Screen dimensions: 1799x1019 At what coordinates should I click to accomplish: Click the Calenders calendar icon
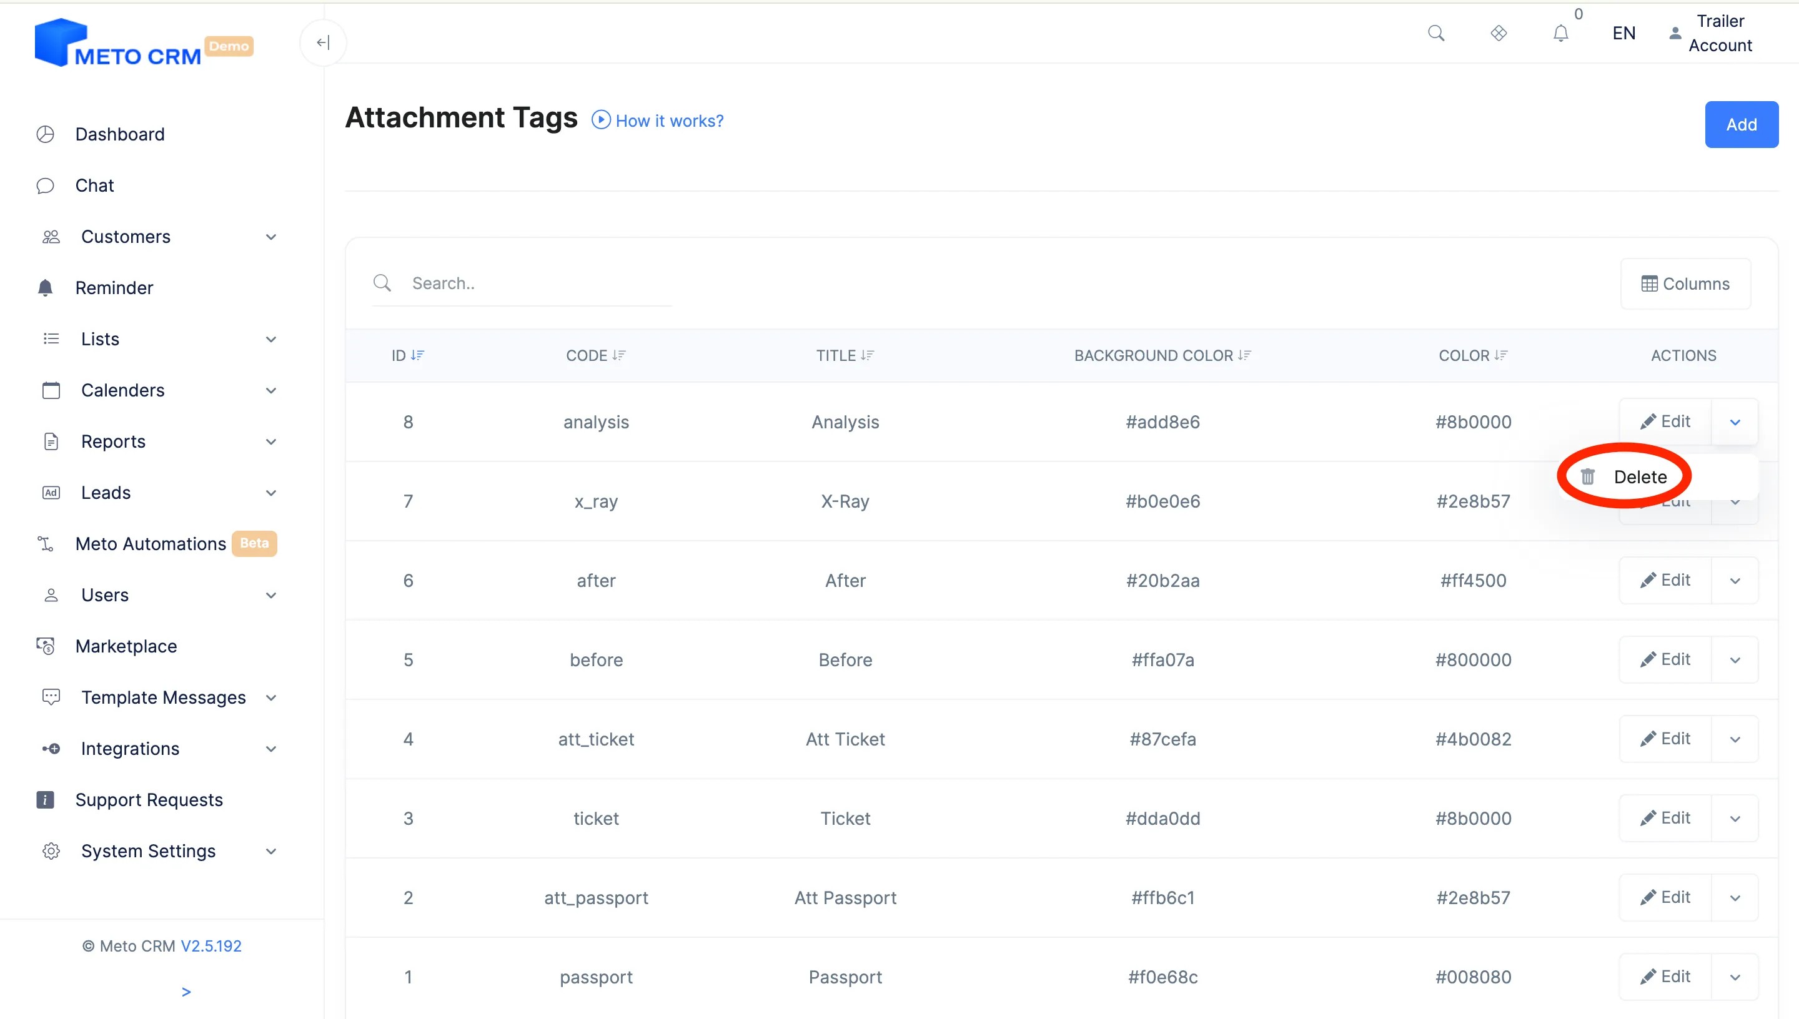click(51, 390)
